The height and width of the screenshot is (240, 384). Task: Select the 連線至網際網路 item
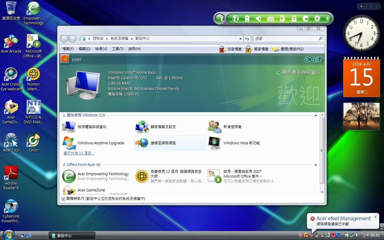pyautogui.click(x=170, y=143)
